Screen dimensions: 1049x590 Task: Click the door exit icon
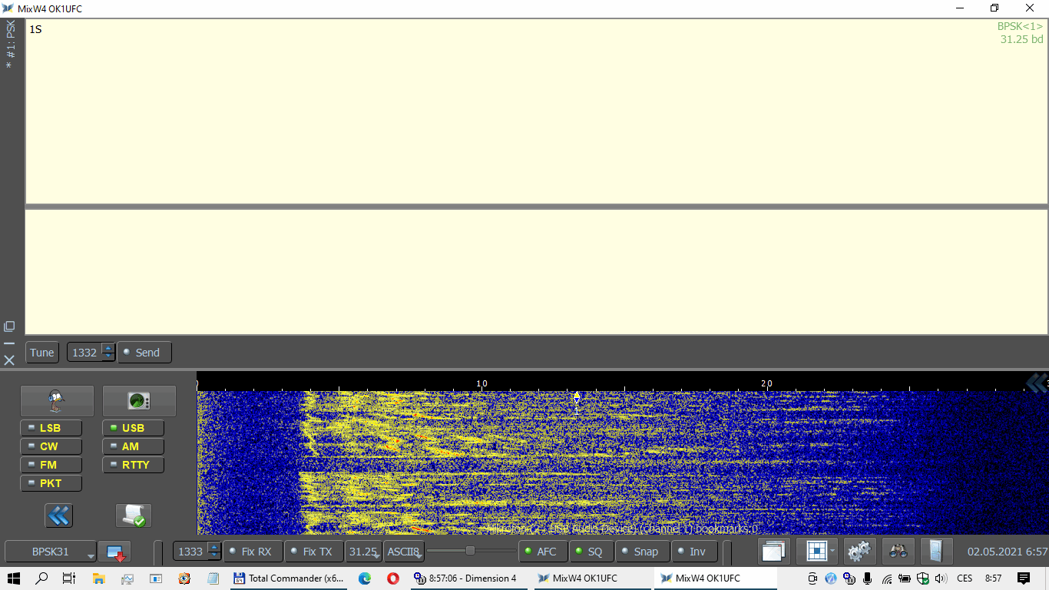coord(936,552)
